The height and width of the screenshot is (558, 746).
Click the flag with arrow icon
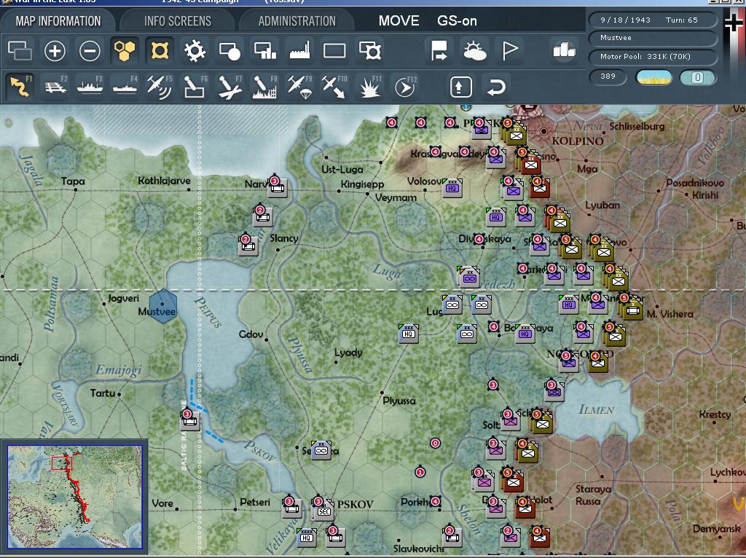click(439, 50)
